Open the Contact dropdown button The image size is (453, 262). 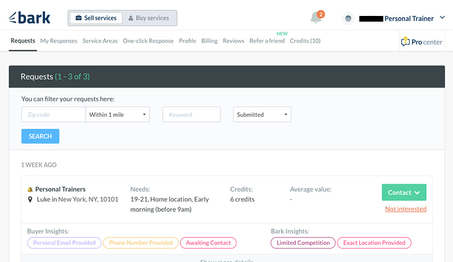tap(404, 193)
